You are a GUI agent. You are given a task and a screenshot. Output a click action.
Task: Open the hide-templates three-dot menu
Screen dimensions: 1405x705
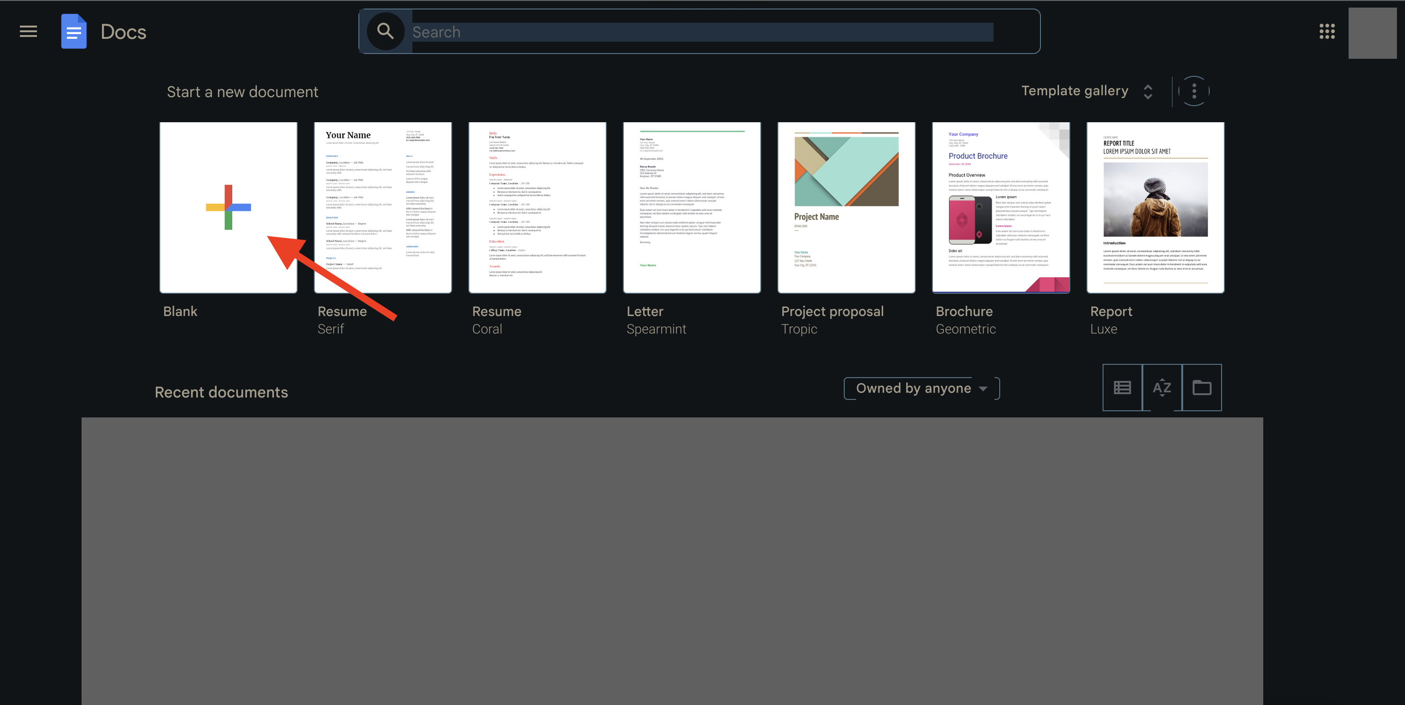pos(1194,90)
